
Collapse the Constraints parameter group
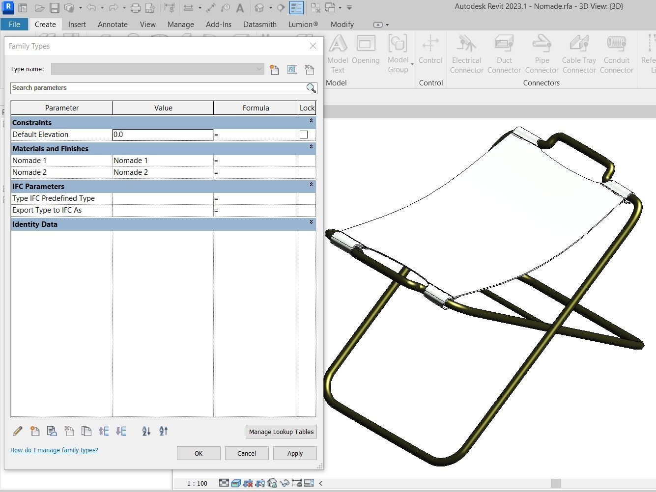311,121
